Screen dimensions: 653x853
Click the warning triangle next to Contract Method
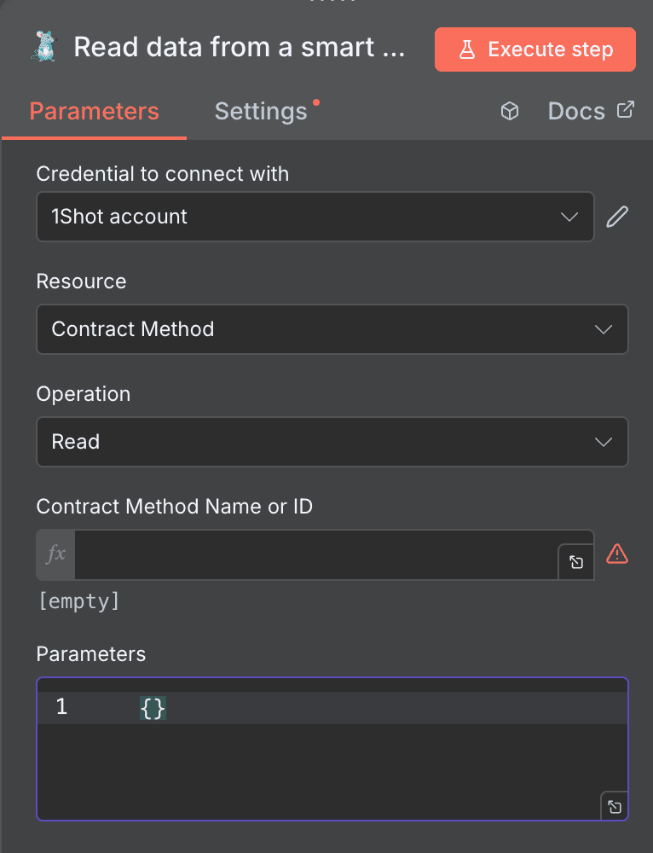(616, 555)
